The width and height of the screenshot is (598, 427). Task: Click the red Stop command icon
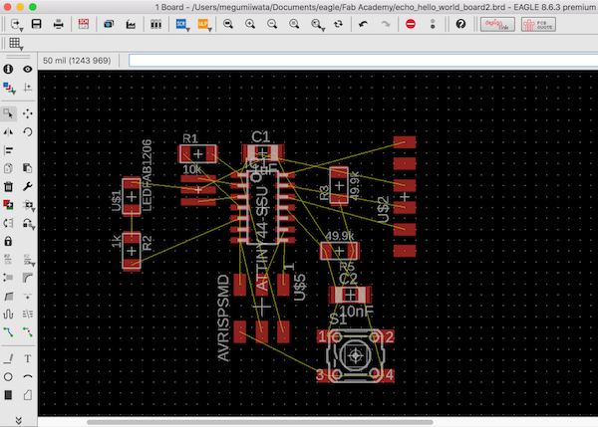click(411, 24)
